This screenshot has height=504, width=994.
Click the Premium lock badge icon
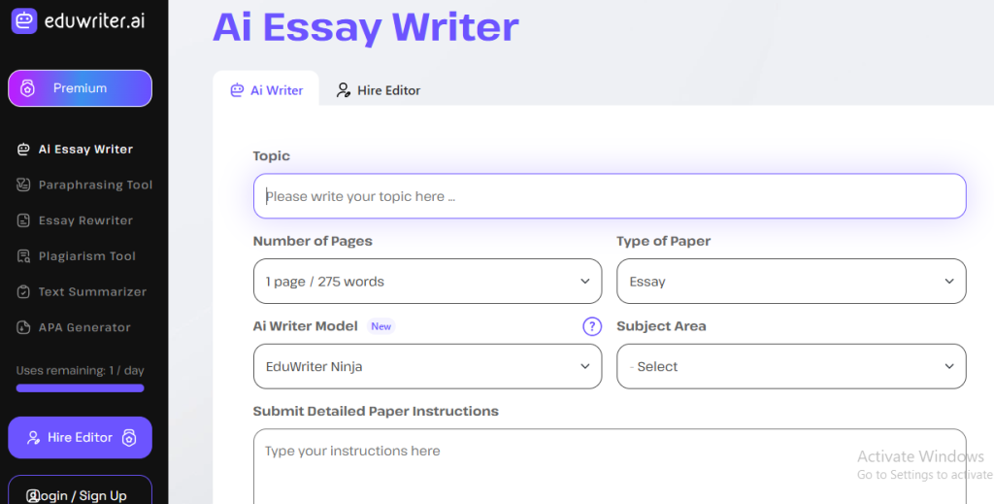[x=27, y=88]
